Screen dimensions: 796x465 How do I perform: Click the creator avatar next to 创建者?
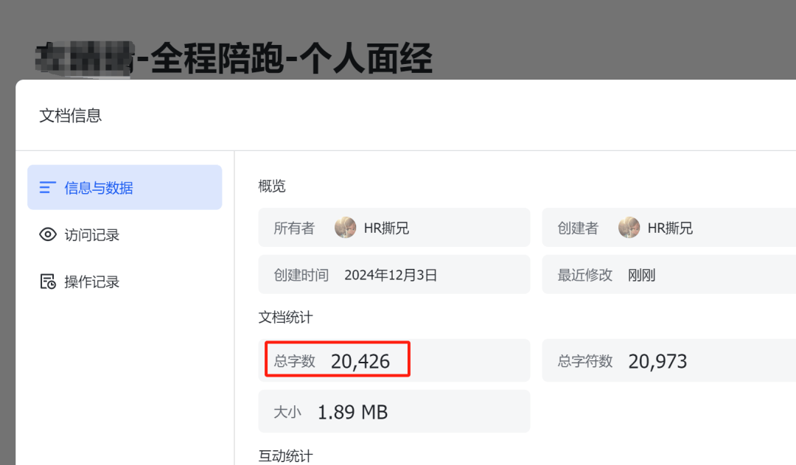point(629,228)
